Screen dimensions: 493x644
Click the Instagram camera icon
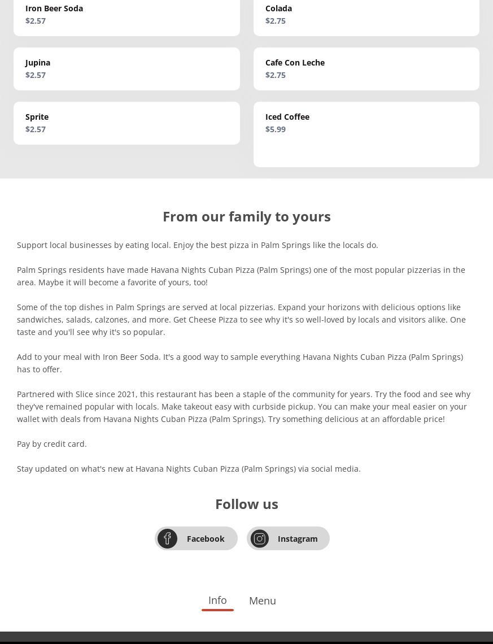click(260, 538)
